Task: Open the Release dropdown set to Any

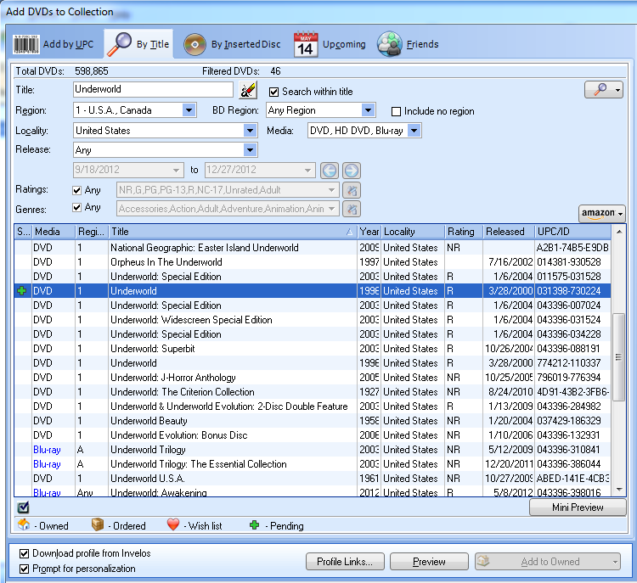Action: coord(250,150)
